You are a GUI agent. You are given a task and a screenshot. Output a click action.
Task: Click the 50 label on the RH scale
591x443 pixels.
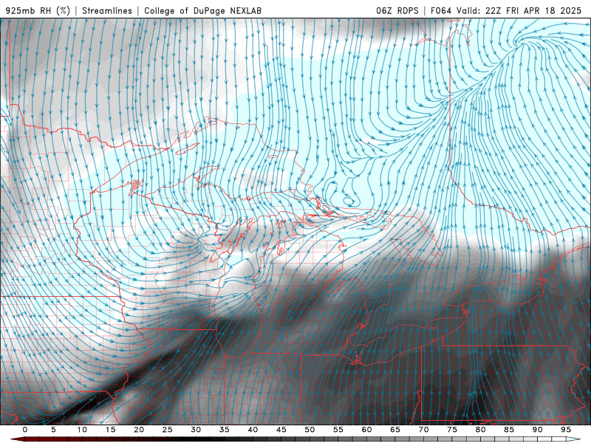[310, 430]
